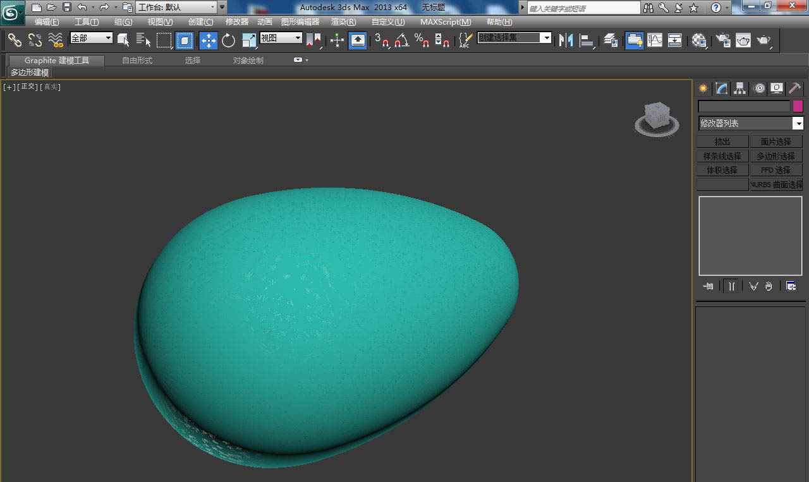This screenshot has width=809, height=482.
Task: Click the Save File floppy icon
Action: point(67,8)
